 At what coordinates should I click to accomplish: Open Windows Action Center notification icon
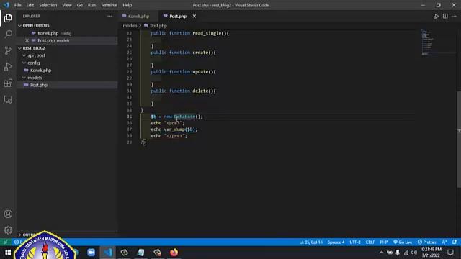[x=450, y=253]
